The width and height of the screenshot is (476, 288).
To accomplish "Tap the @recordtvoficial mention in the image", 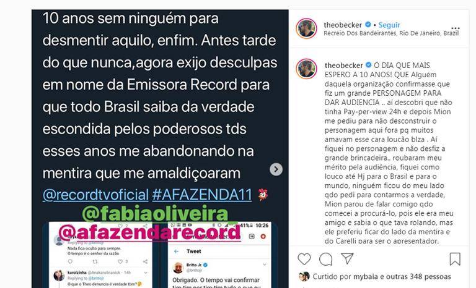I will click(x=95, y=195).
